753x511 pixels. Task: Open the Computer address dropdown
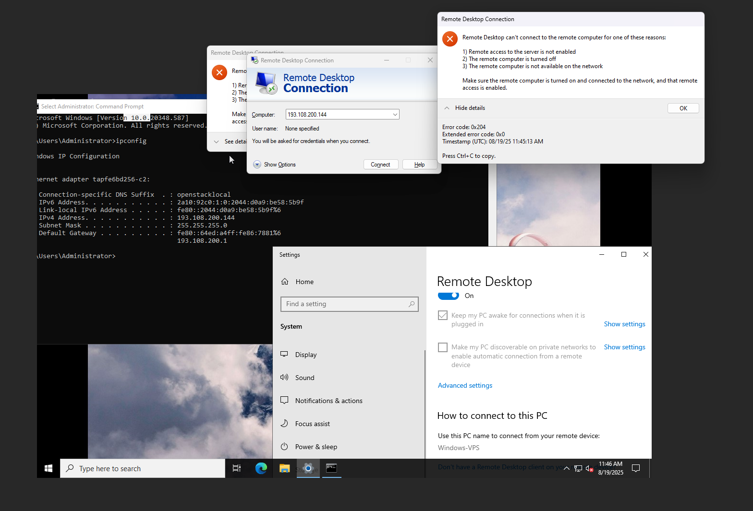[x=395, y=115]
